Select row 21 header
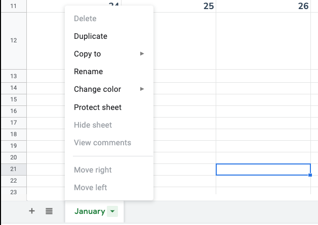 (13, 169)
